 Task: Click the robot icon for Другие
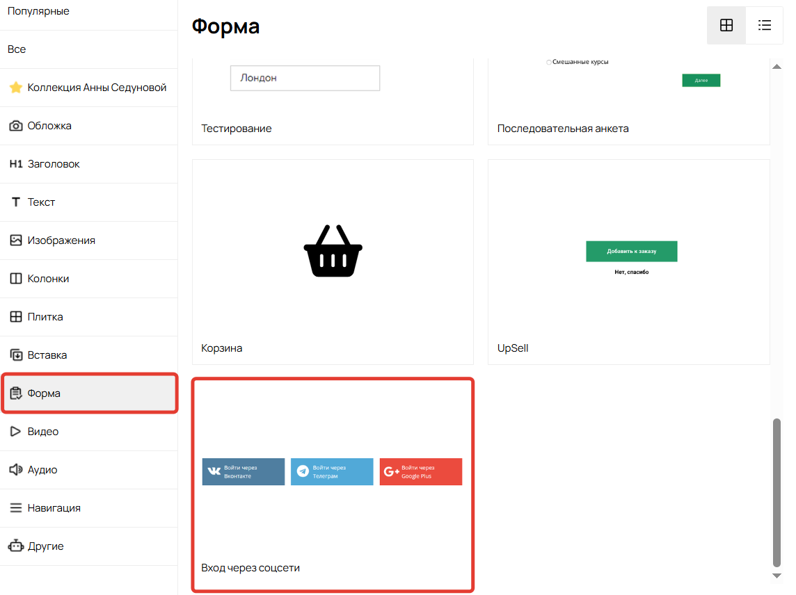[15, 546]
